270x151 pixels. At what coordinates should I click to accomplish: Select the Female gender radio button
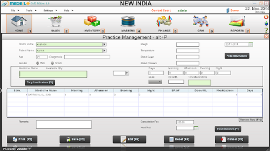point(52,63)
